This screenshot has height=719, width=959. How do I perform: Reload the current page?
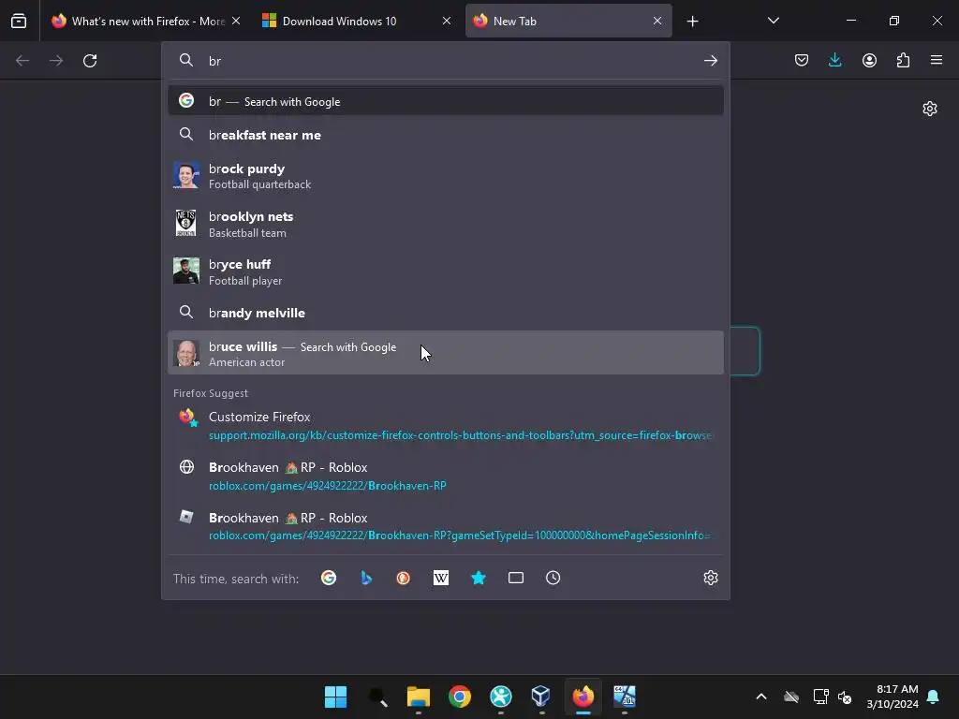tap(90, 61)
